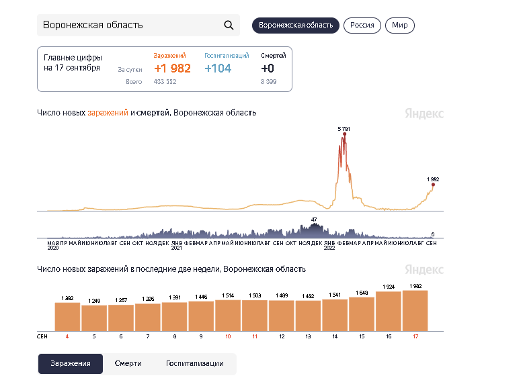521x384 pixels.
Task: Switch region to Россия
Action: 362,26
